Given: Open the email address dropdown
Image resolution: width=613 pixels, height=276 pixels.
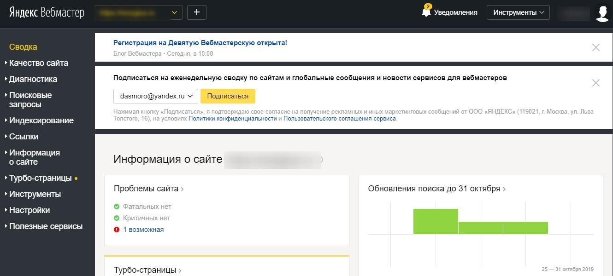Looking at the screenshot, I should 156,96.
